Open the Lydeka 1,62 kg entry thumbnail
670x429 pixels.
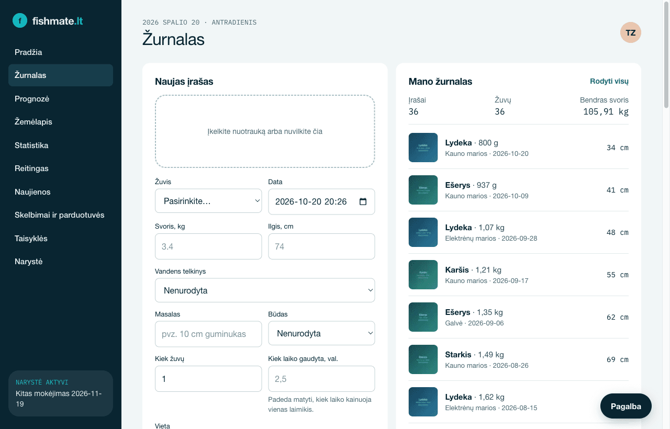[x=423, y=402]
